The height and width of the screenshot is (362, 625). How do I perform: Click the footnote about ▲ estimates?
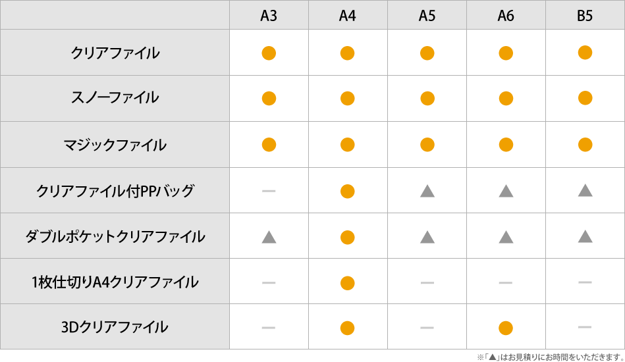pyautogui.click(x=551, y=357)
